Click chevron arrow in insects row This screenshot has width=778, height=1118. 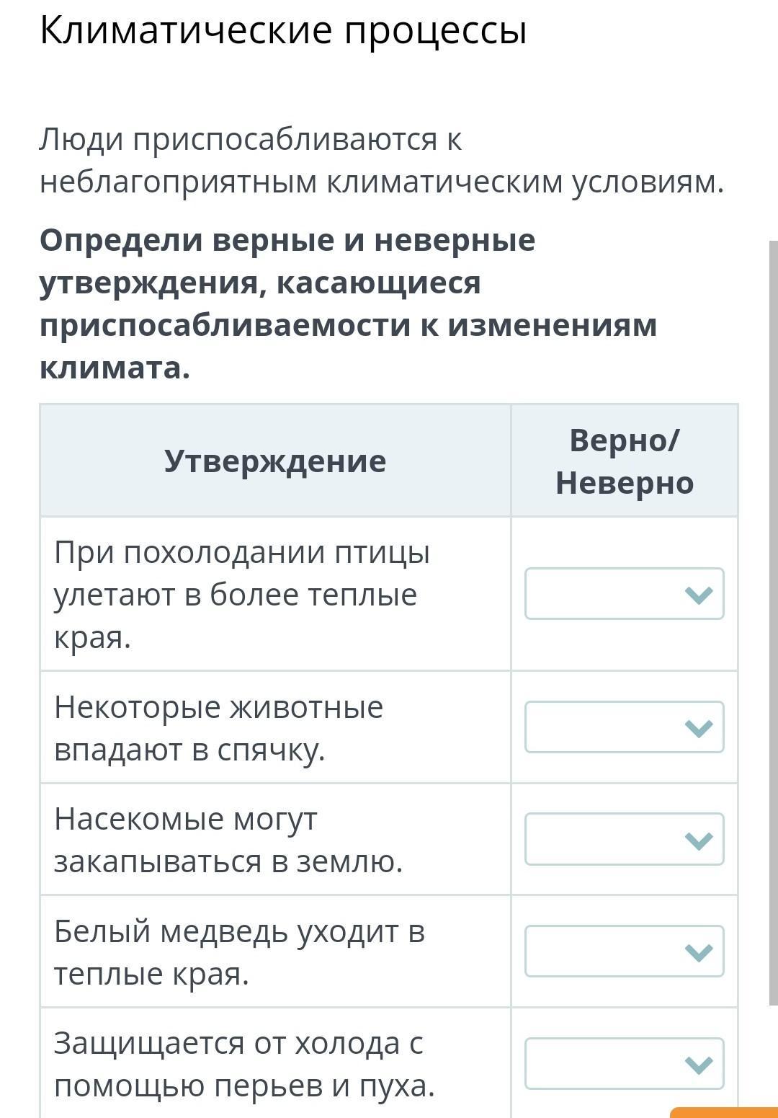[x=699, y=840]
